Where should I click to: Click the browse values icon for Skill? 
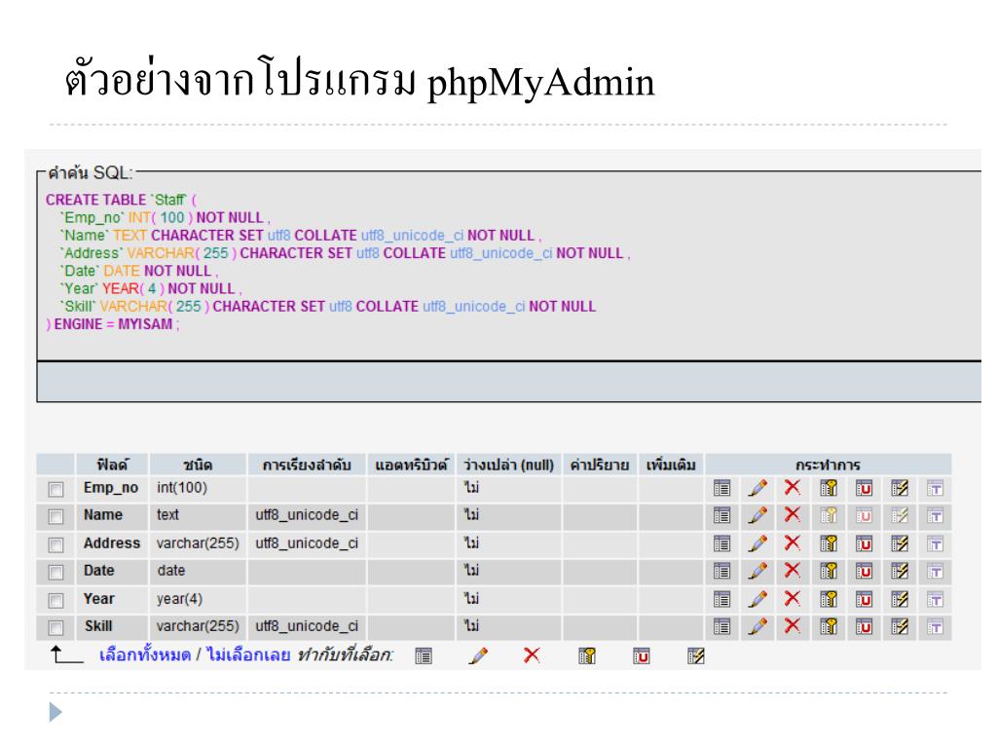(x=721, y=627)
